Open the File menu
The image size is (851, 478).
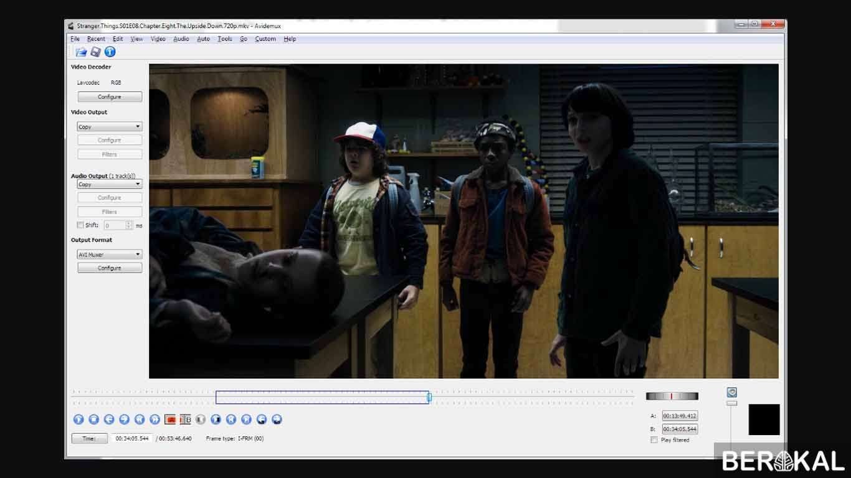click(x=75, y=39)
